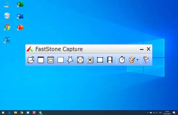Select the Outlook desktop shortcut
Viewport: 178px width, 115px height.
point(7,40)
